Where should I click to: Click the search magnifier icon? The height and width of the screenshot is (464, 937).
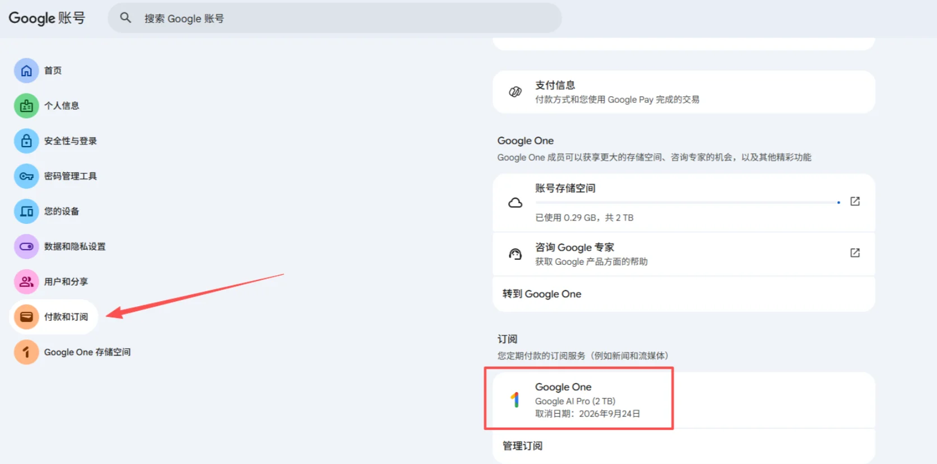(126, 18)
